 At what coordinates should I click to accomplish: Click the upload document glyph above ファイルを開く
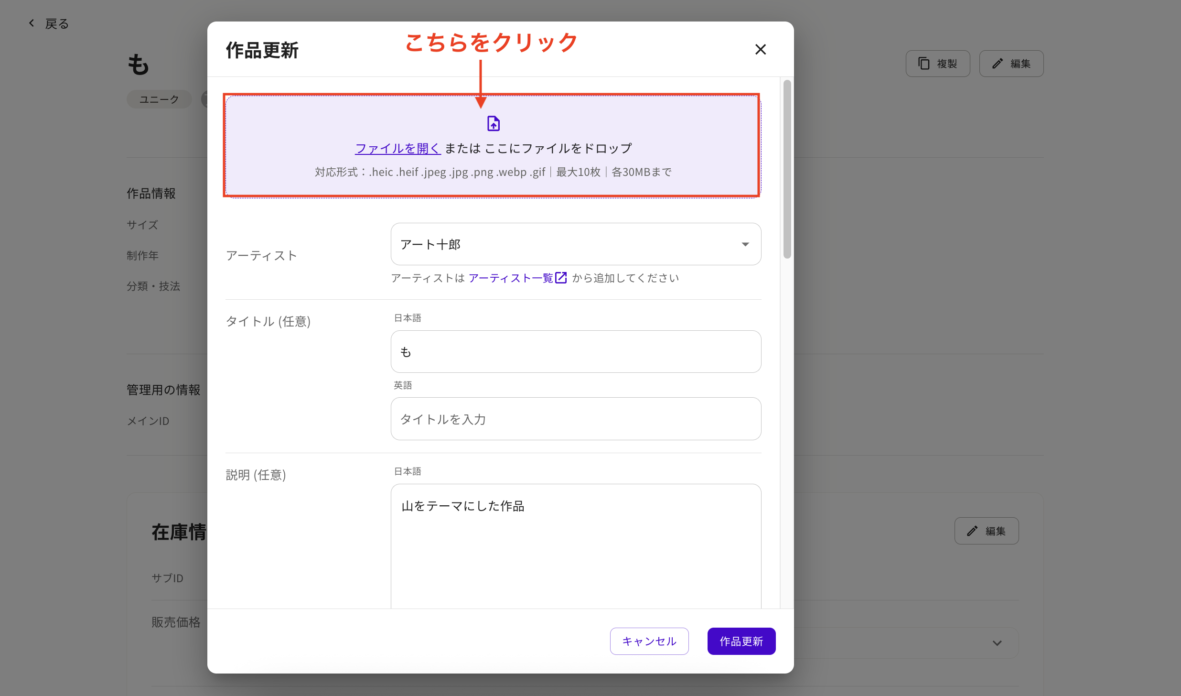click(x=493, y=123)
